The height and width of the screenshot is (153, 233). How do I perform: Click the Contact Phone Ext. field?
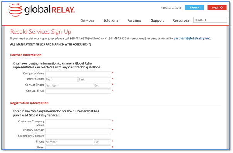(x=102, y=85)
